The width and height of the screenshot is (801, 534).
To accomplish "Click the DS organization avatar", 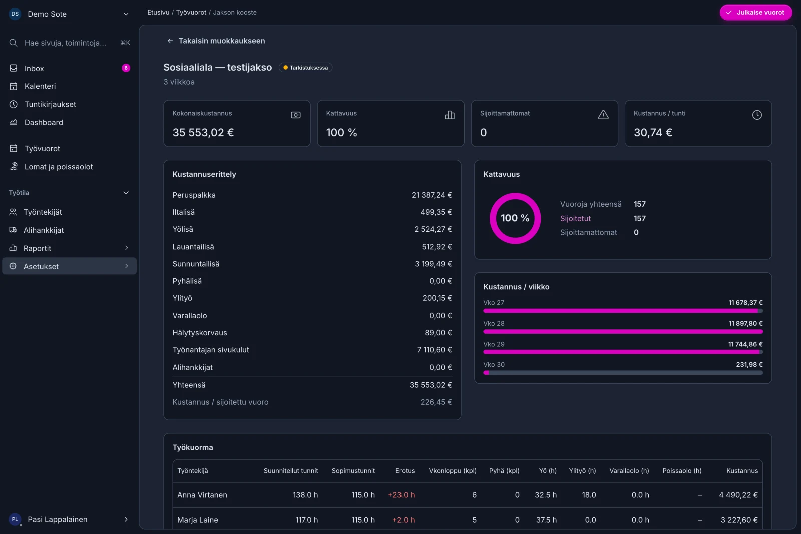I will pyautogui.click(x=15, y=14).
